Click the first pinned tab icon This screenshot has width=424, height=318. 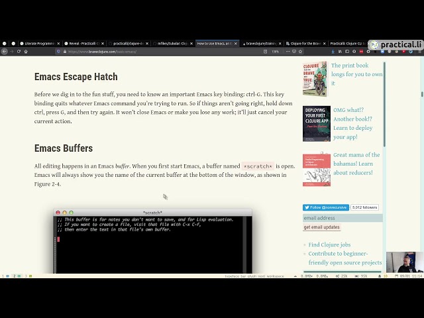(x=5, y=44)
